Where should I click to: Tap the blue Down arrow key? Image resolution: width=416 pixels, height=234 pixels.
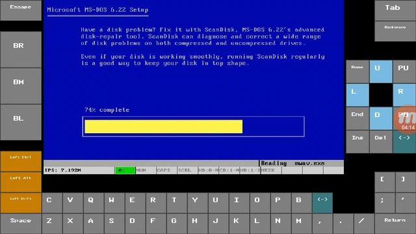(x=381, y=118)
